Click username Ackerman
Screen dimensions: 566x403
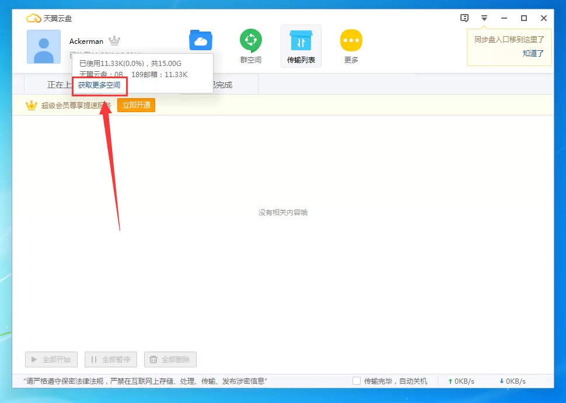click(86, 41)
